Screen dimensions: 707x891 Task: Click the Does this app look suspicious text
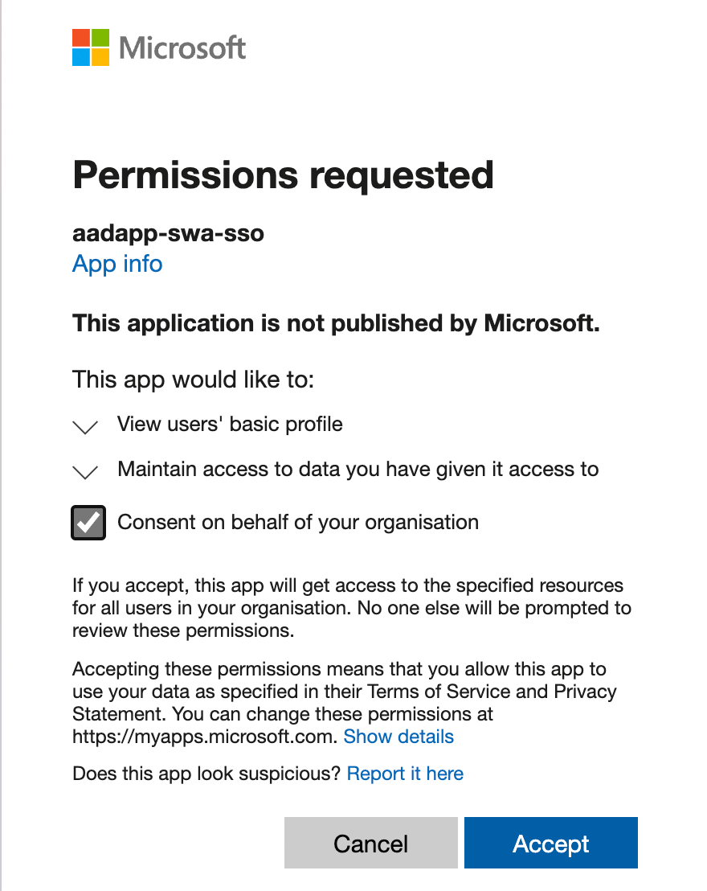coord(206,774)
